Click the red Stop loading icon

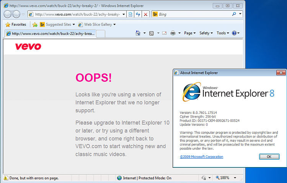[x=146, y=14]
